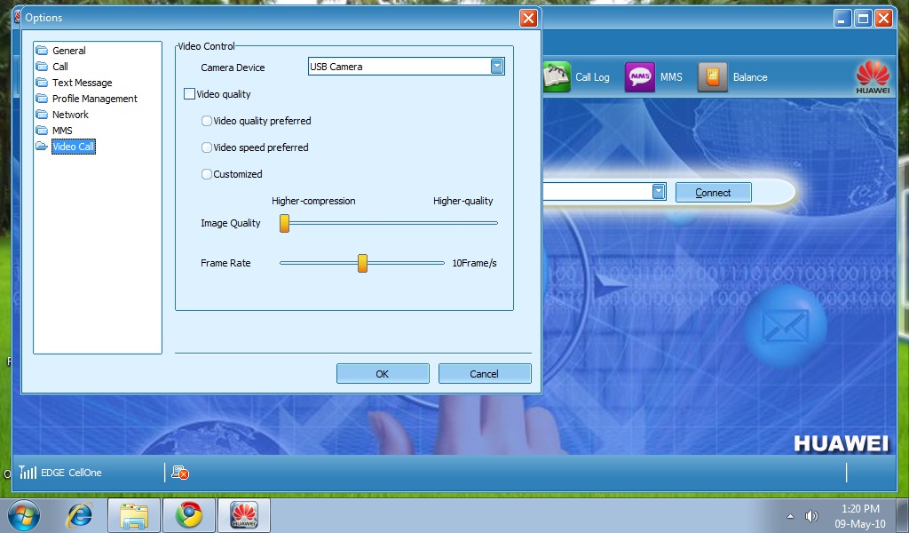Launch Internet Explorer from the taskbar
The height and width of the screenshot is (533, 909).
click(x=79, y=515)
